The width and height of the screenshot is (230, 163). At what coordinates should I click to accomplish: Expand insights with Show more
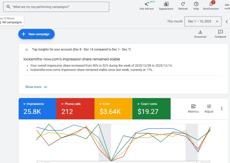tap(36, 87)
